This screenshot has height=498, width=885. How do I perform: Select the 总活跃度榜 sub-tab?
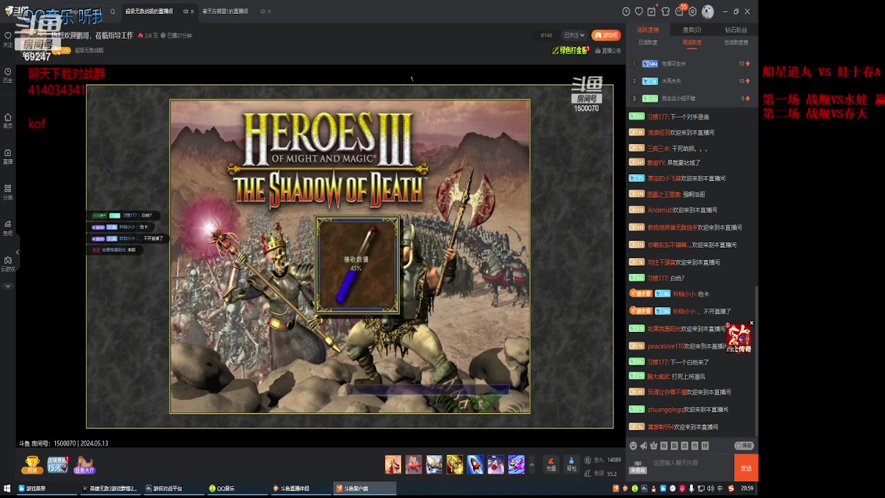pyautogui.click(x=736, y=42)
